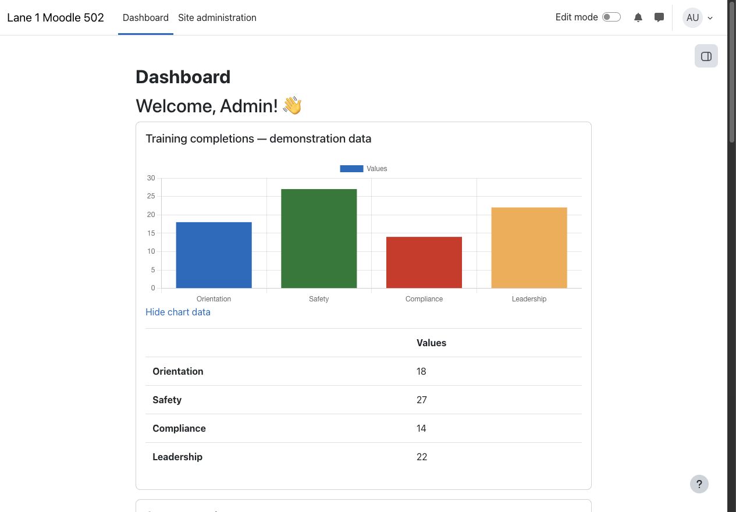Click the help question mark button
The height and width of the screenshot is (512, 736).
coord(699,484)
